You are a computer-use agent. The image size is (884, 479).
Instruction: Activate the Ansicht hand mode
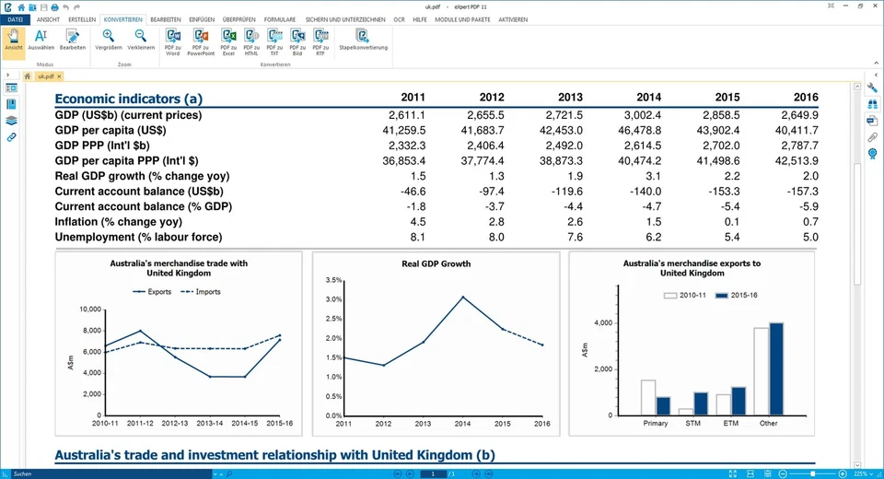point(13,40)
